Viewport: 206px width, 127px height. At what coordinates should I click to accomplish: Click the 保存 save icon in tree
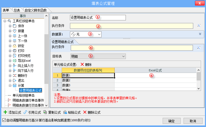pyautogui.click(x=15, y=26)
